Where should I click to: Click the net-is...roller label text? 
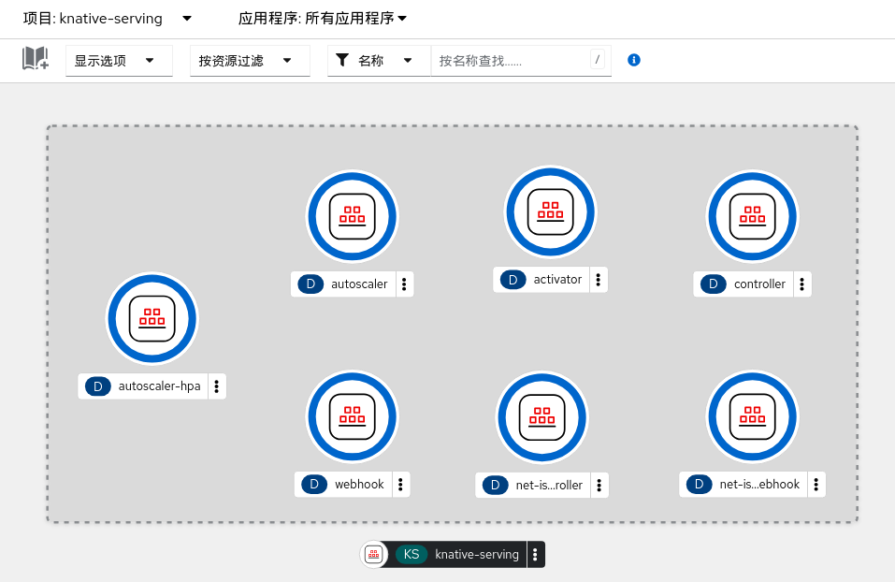pyautogui.click(x=549, y=485)
